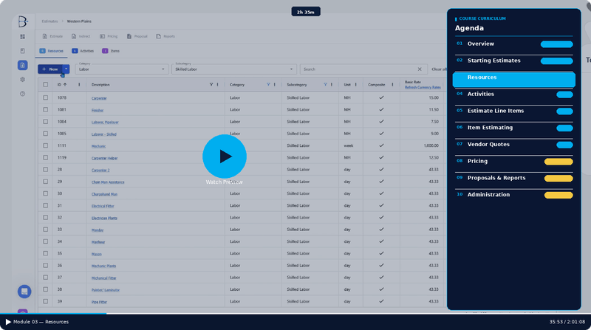591x330 pixels.
Task: Switch to the Activities tab
Action: pos(83,51)
